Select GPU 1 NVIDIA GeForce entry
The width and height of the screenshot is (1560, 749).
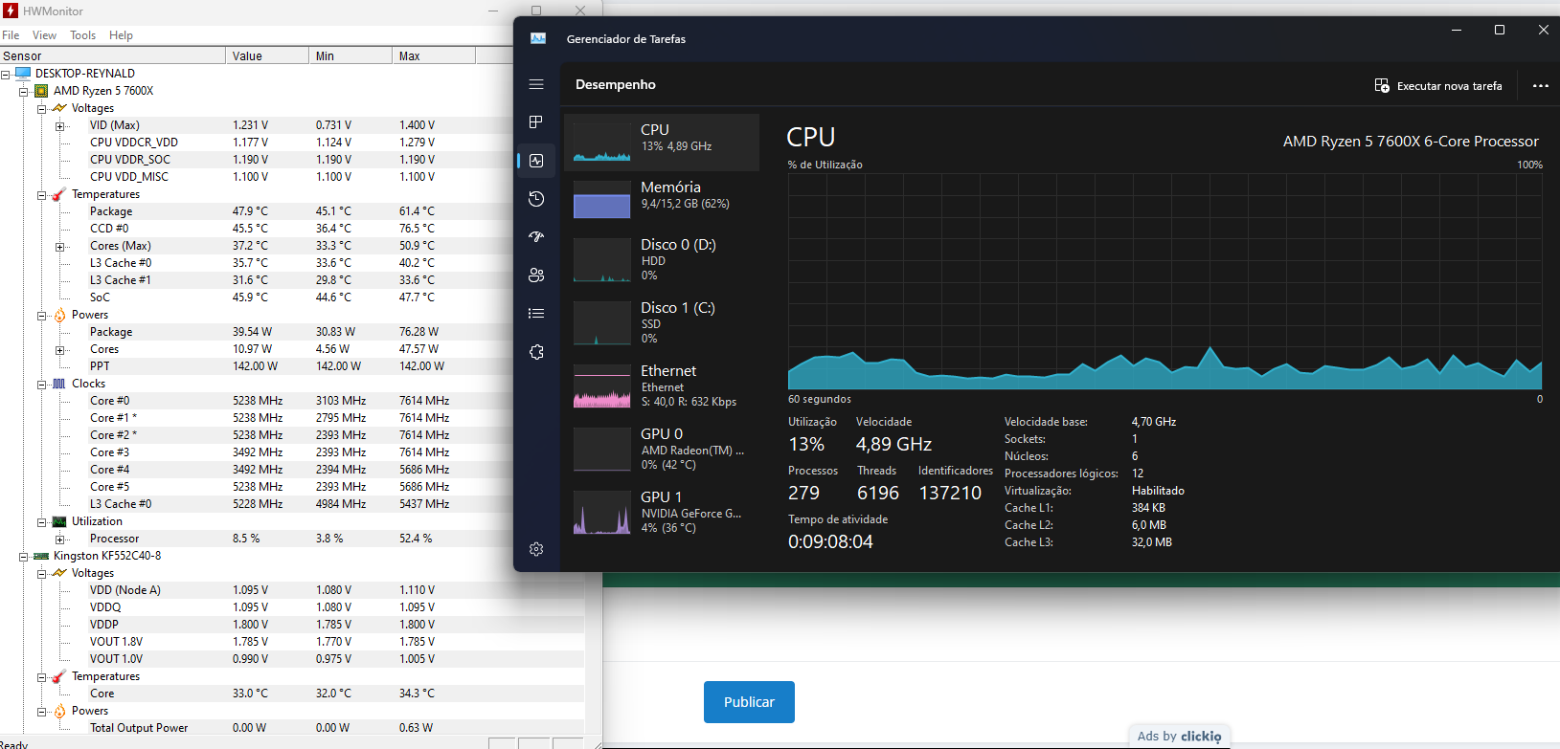pos(662,512)
